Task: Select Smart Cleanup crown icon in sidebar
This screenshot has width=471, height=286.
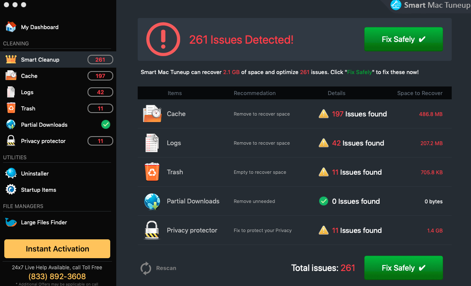Action: pos(11,60)
